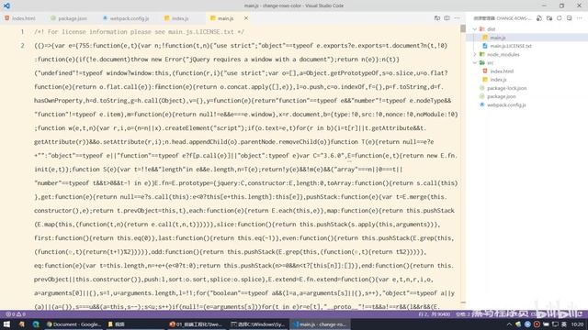Open index.html under src folder
Viewport: 588px width, 330px height.
[x=526, y=71]
